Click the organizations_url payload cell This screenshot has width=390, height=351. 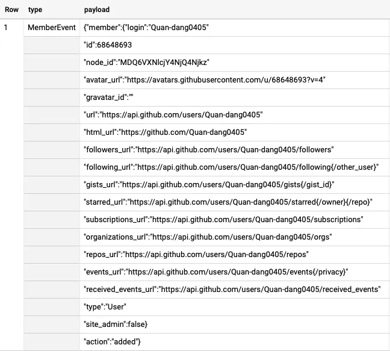click(x=208, y=237)
